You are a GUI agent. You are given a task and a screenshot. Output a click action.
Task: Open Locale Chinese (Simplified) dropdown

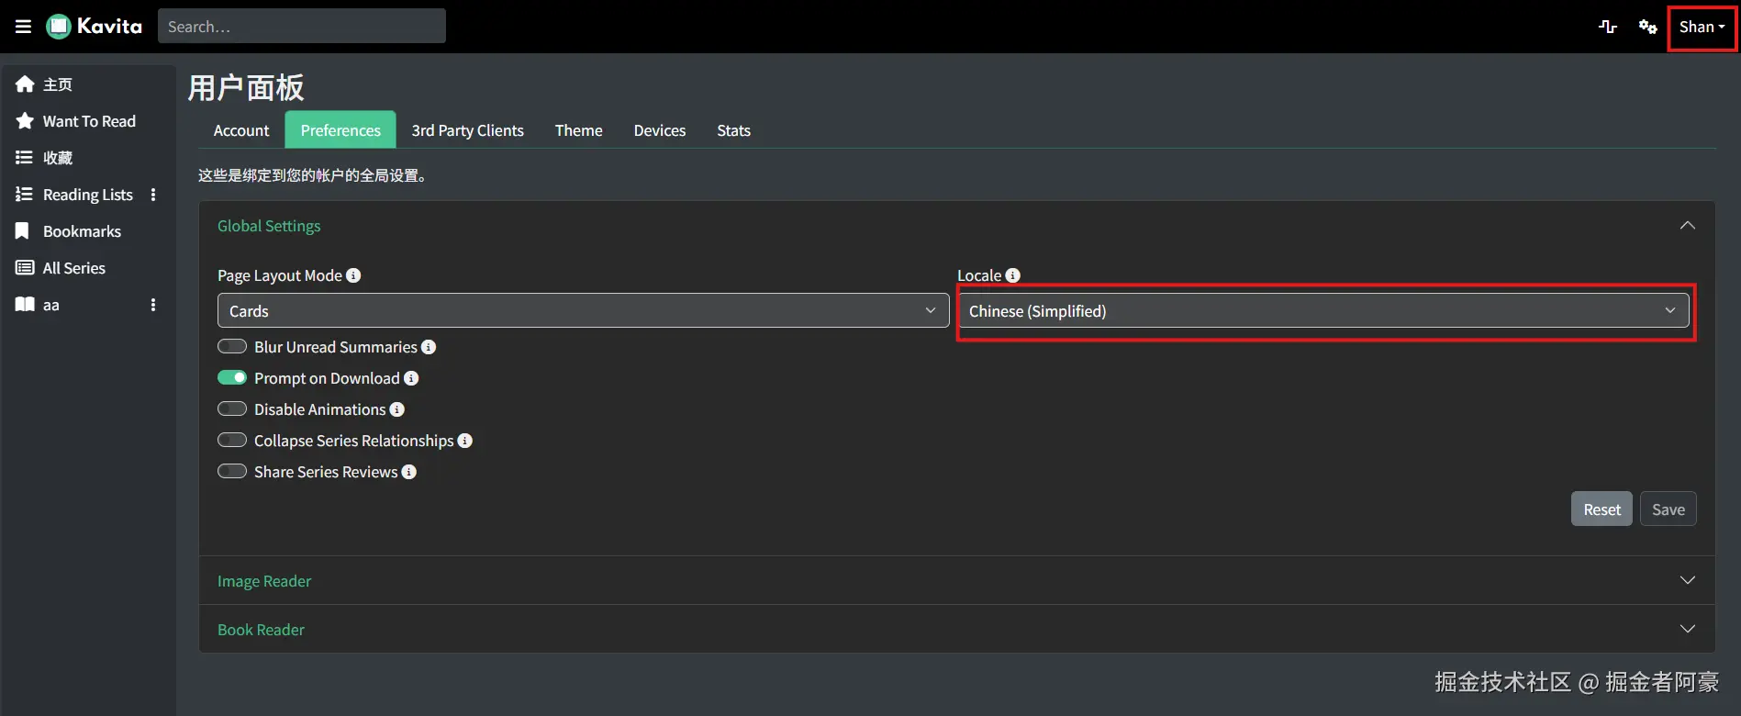pyautogui.click(x=1324, y=311)
